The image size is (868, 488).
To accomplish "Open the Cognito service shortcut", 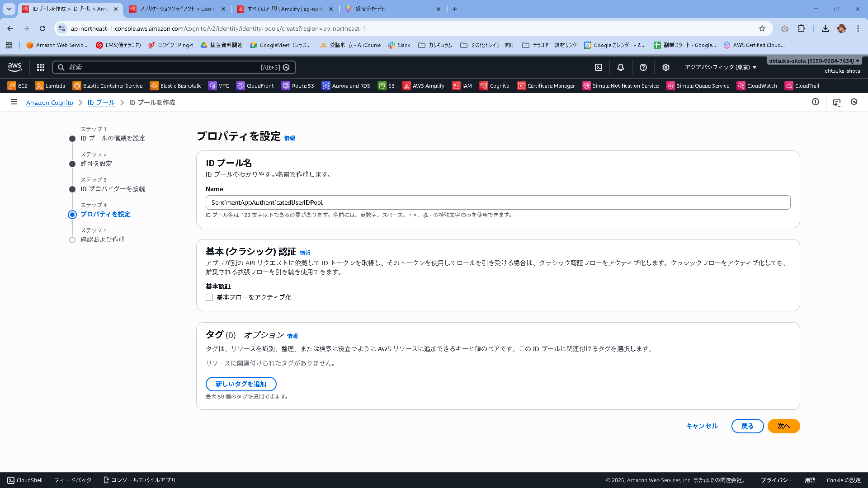I will 495,86.
